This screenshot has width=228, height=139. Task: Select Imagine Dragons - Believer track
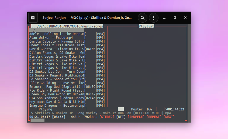click(x=67, y=106)
